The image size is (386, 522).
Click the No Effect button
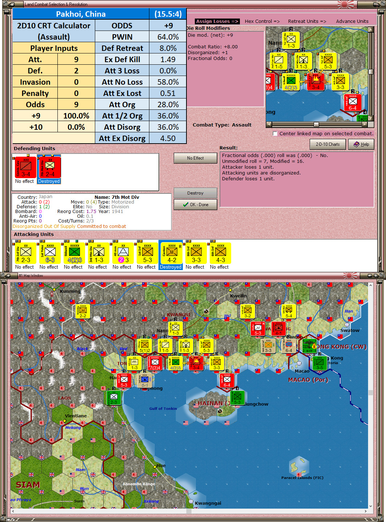coord(195,158)
